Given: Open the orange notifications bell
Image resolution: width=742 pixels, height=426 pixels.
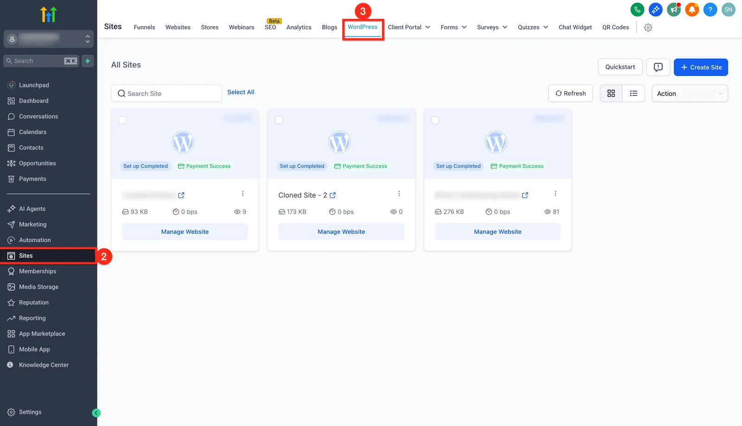Looking at the screenshot, I should coord(692,9).
